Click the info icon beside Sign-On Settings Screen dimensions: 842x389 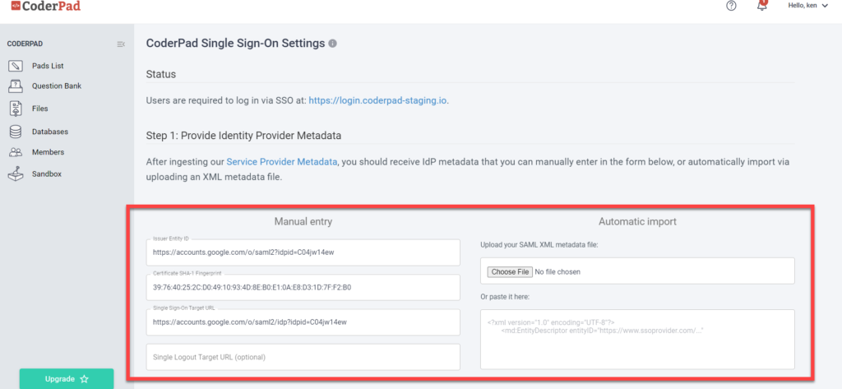[332, 44]
